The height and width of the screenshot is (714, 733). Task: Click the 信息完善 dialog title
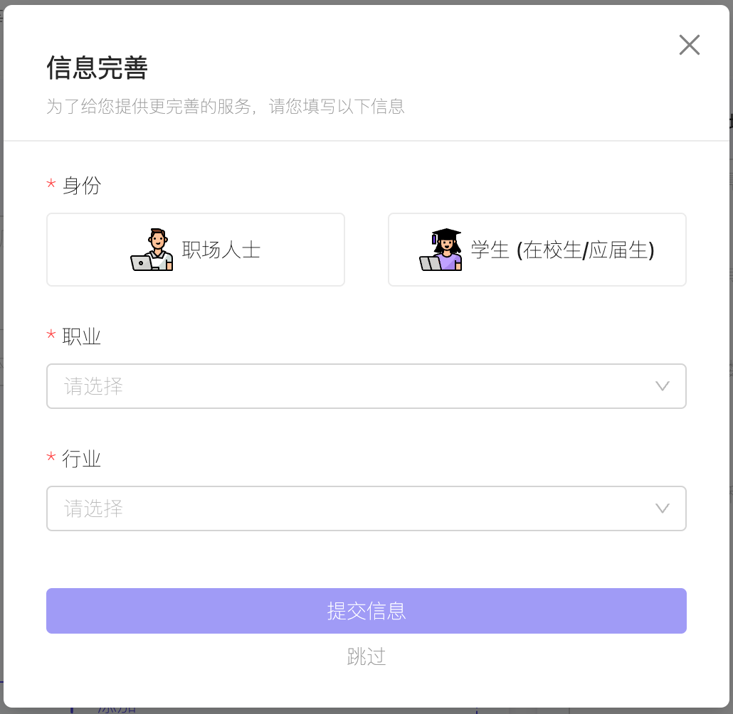[x=96, y=69]
